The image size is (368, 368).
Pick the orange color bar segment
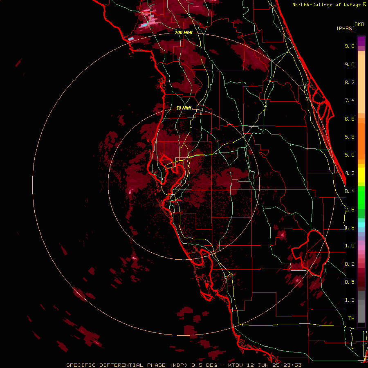[361, 141]
